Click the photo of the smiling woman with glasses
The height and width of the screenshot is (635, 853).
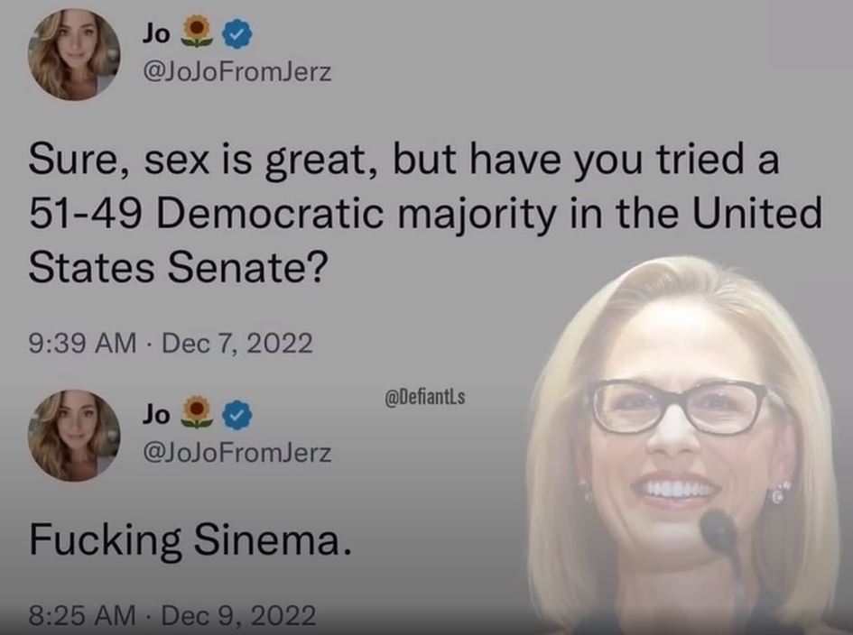685,446
